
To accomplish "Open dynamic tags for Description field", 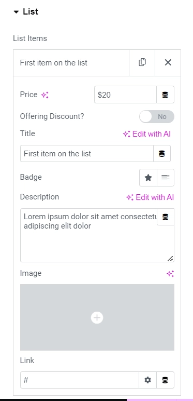I will (x=166, y=217).
